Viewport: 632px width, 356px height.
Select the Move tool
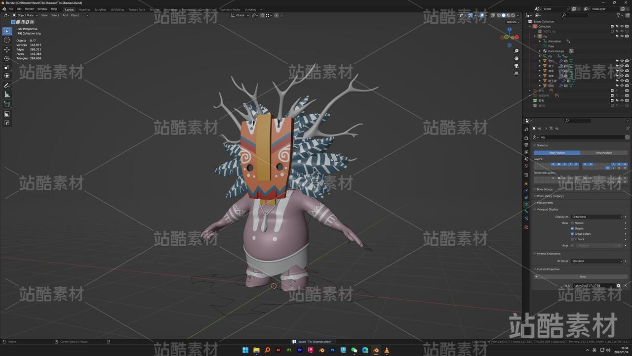coord(7,49)
